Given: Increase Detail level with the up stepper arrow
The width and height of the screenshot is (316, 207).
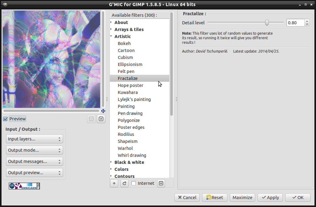Looking at the screenshot, I should (307, 21).
